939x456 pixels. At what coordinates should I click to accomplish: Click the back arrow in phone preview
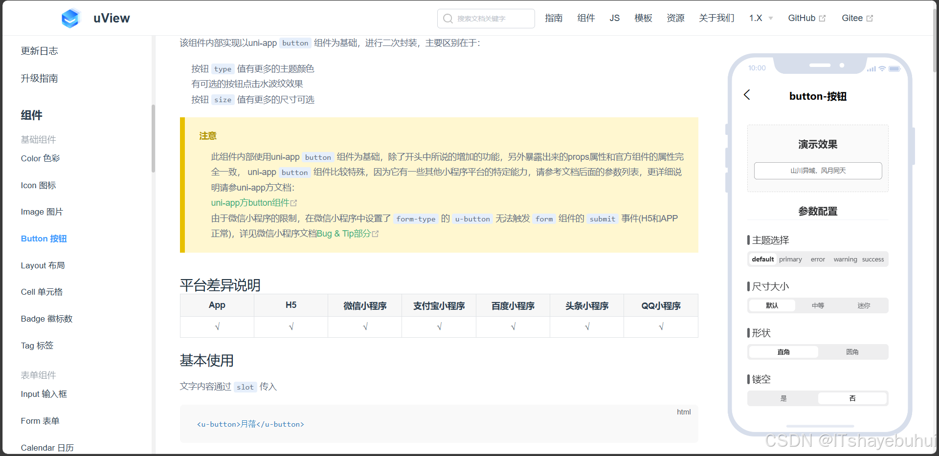point(747,95)
